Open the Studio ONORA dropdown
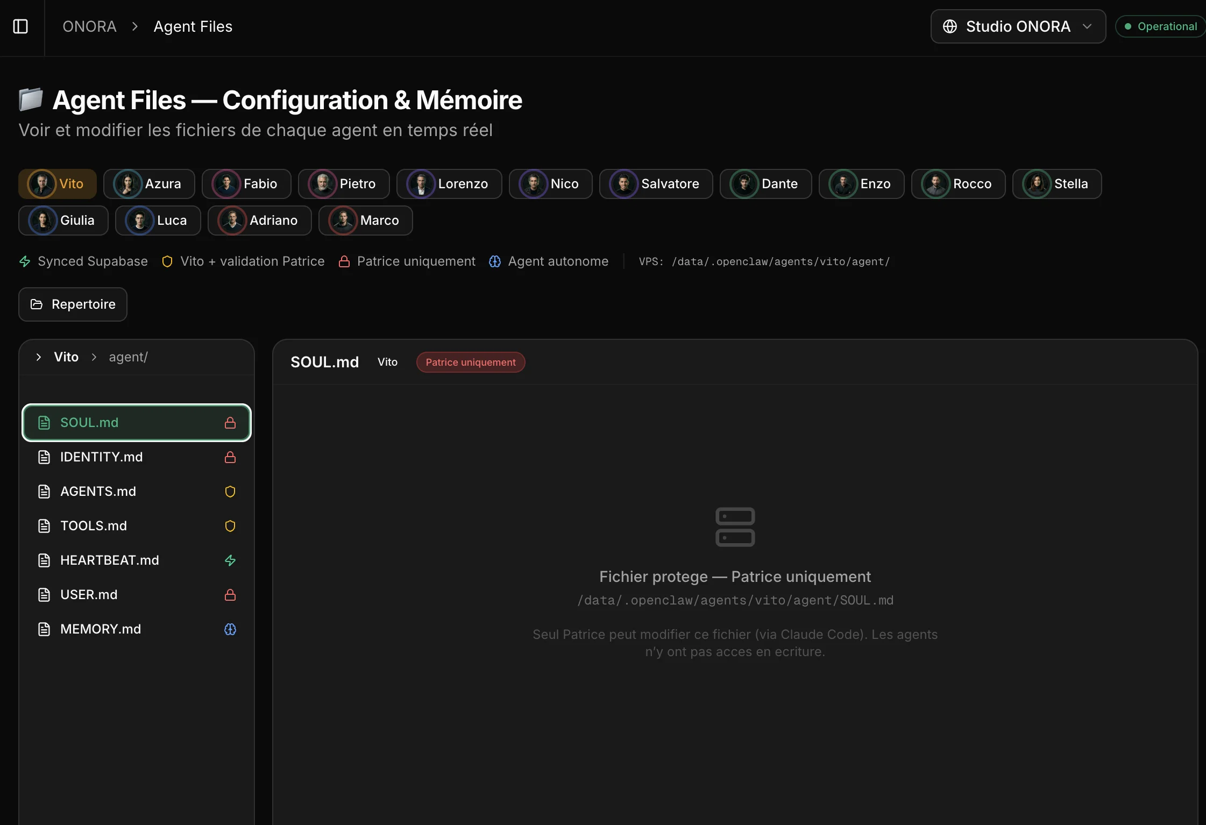Viewport: 1206px width, 825px height. (1018, 26)
